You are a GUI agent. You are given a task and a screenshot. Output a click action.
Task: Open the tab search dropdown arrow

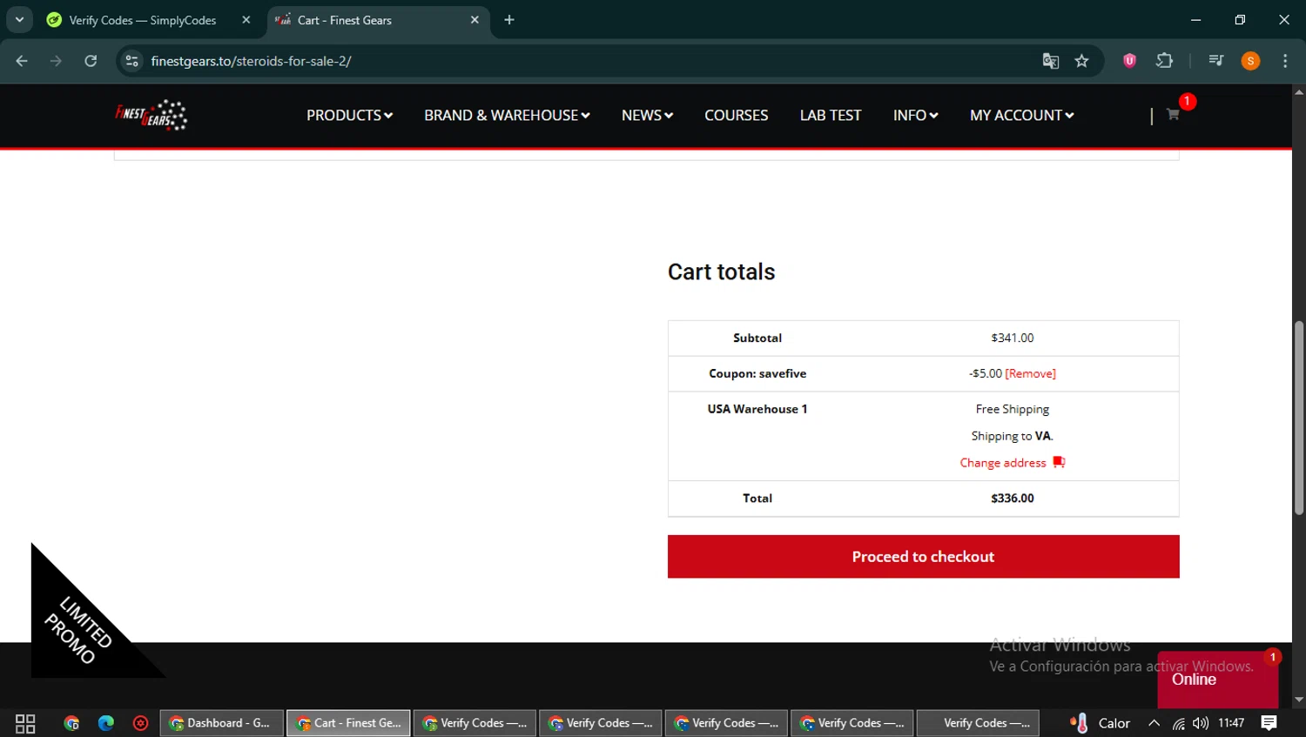(x=19, y=19)
